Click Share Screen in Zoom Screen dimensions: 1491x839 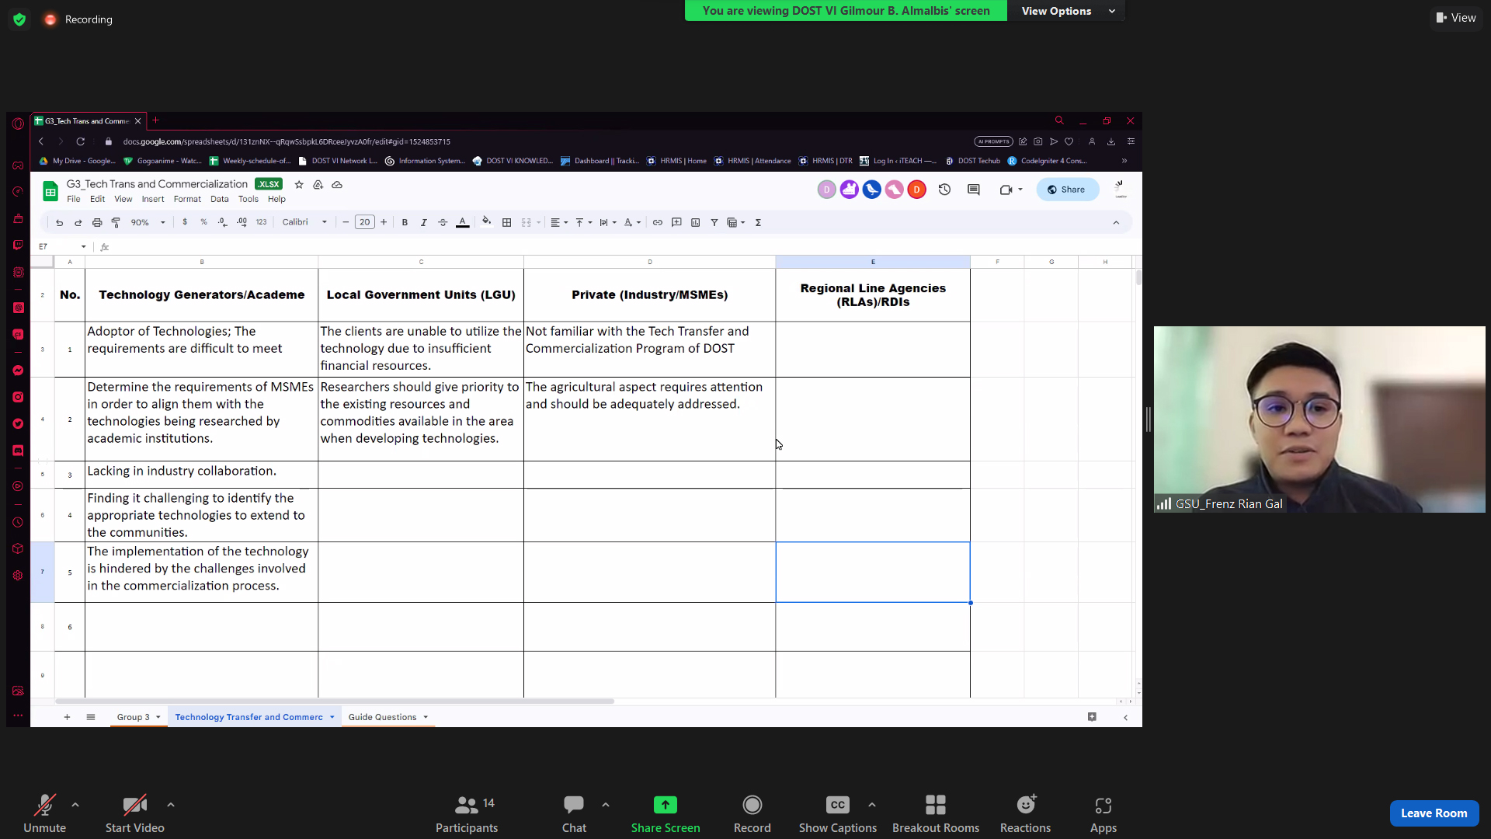click(x=666, y=813)
